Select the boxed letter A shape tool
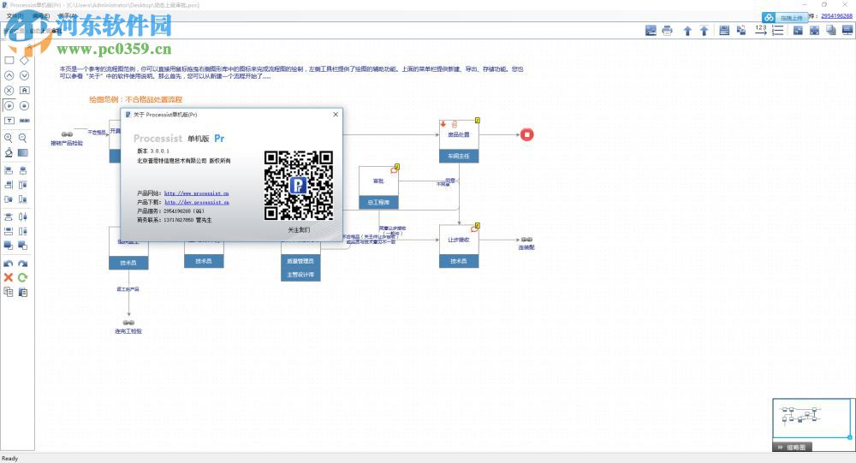Image resolution: width=856 pixels, height=463 pixels. (24, 91)
